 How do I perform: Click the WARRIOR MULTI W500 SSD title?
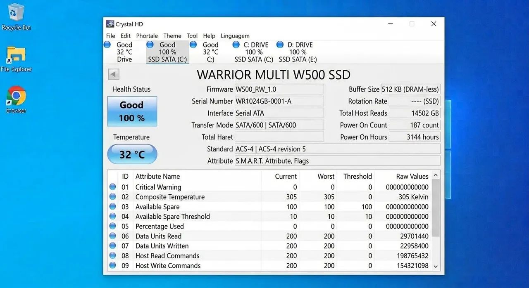point(274,75)
